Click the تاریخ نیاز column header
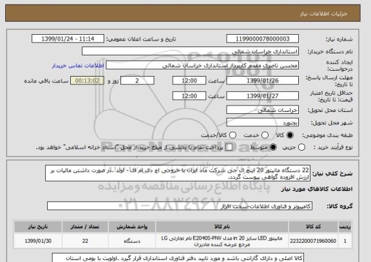 tap(38, 227)
